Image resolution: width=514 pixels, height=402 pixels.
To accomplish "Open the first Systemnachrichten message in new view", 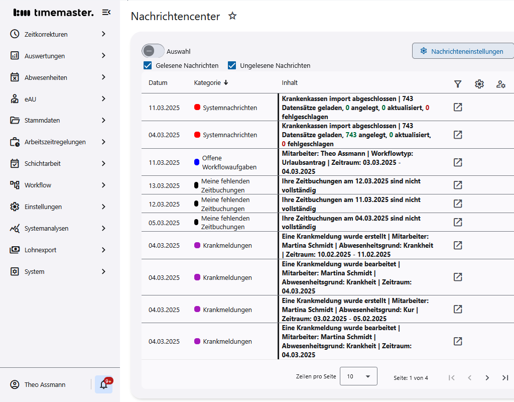I will (457, 107).
